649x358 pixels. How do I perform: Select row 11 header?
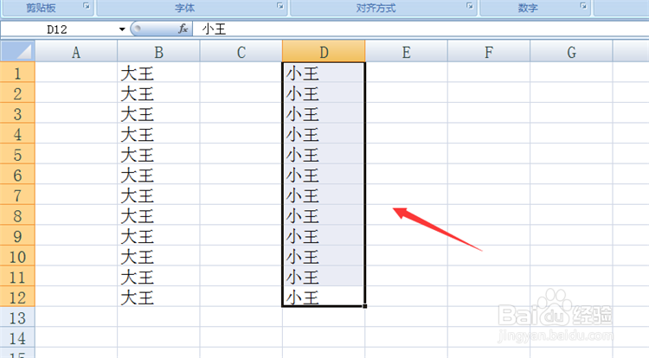click(x=17, y=277)
